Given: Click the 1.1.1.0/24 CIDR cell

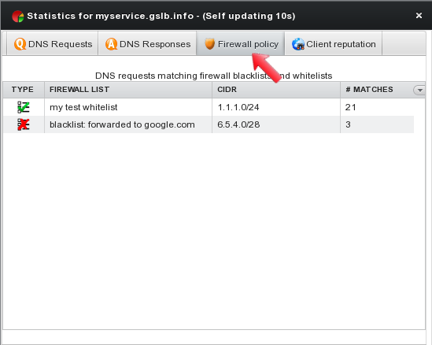Looking at the screenshot, I should click(276, 107).
